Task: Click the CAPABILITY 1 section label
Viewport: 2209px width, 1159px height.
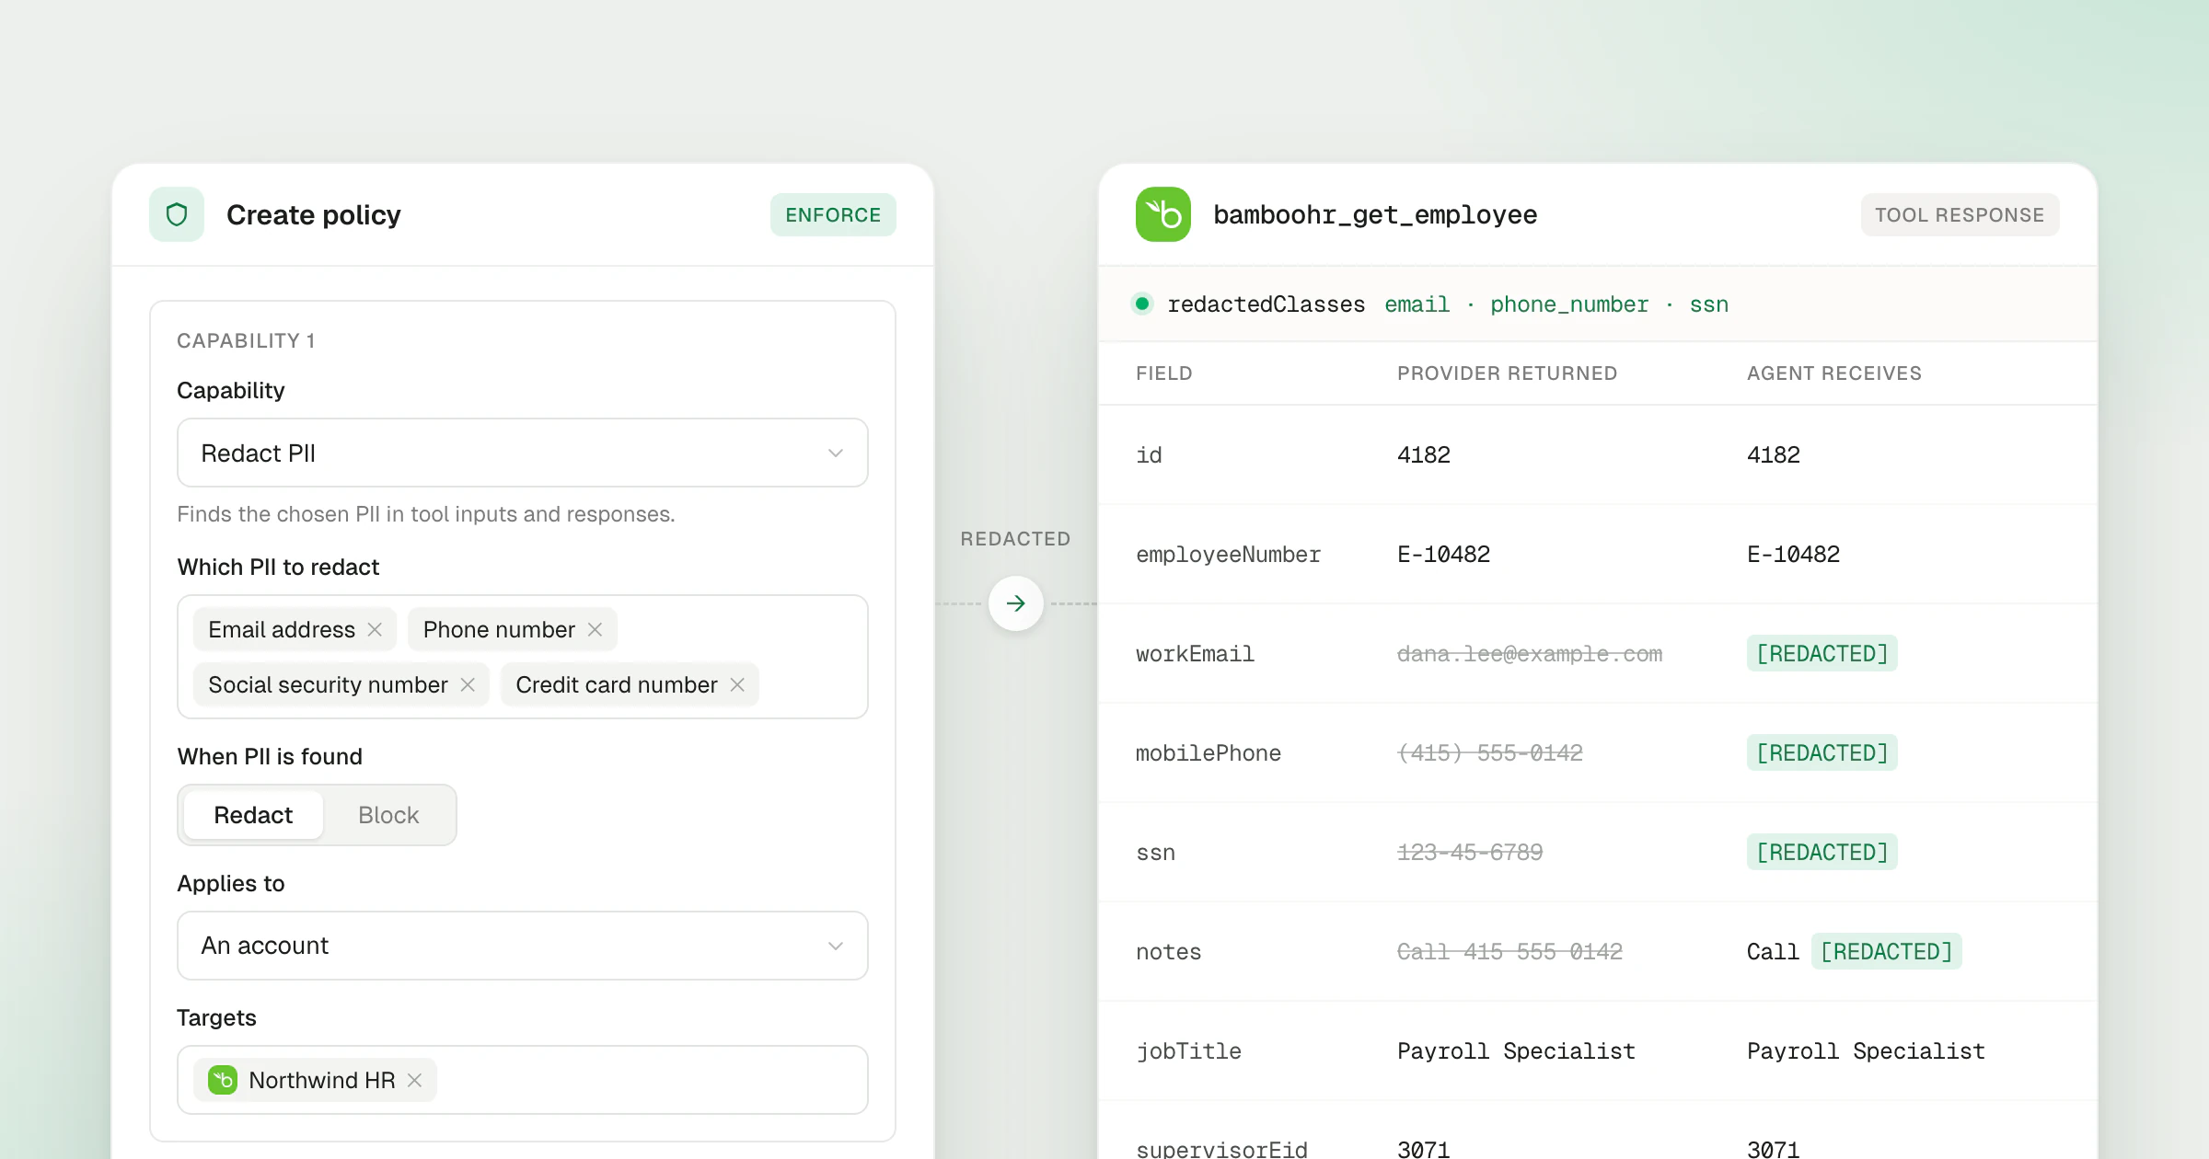Action: [246, 340]
